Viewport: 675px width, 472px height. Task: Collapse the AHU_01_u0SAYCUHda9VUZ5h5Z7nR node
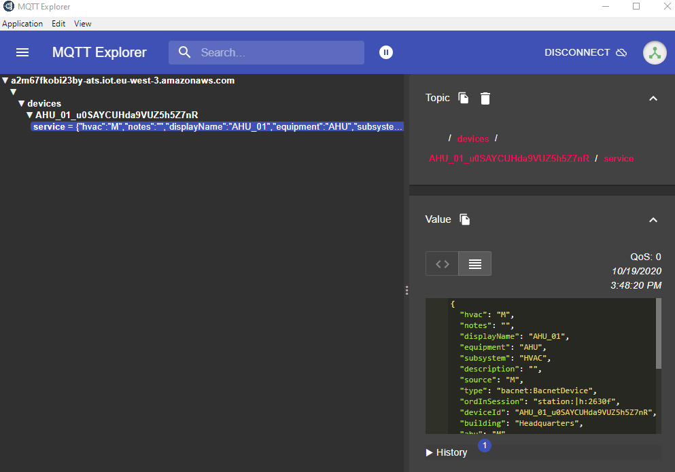click(29, 115)
